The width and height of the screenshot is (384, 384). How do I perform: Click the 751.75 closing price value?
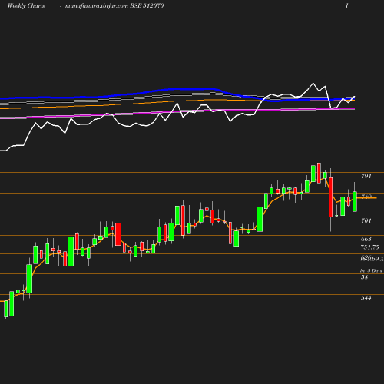pos(369,247)
